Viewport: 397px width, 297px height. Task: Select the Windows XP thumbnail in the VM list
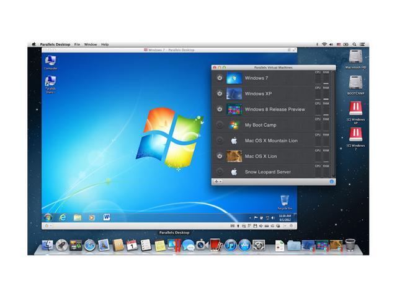(234, 93)
